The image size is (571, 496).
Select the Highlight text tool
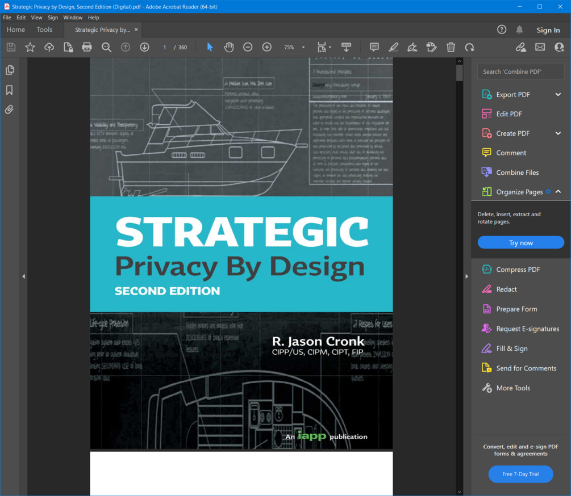[x=393, y=47]
